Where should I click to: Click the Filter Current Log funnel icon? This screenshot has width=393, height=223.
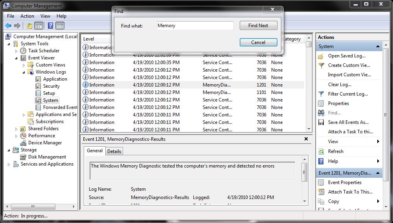(321, 94)
